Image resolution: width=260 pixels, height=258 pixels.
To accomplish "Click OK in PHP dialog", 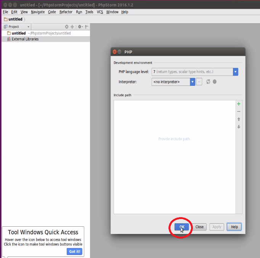I will (x=182, y=227).
